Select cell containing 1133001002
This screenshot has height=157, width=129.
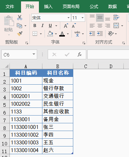click(26, 135)
